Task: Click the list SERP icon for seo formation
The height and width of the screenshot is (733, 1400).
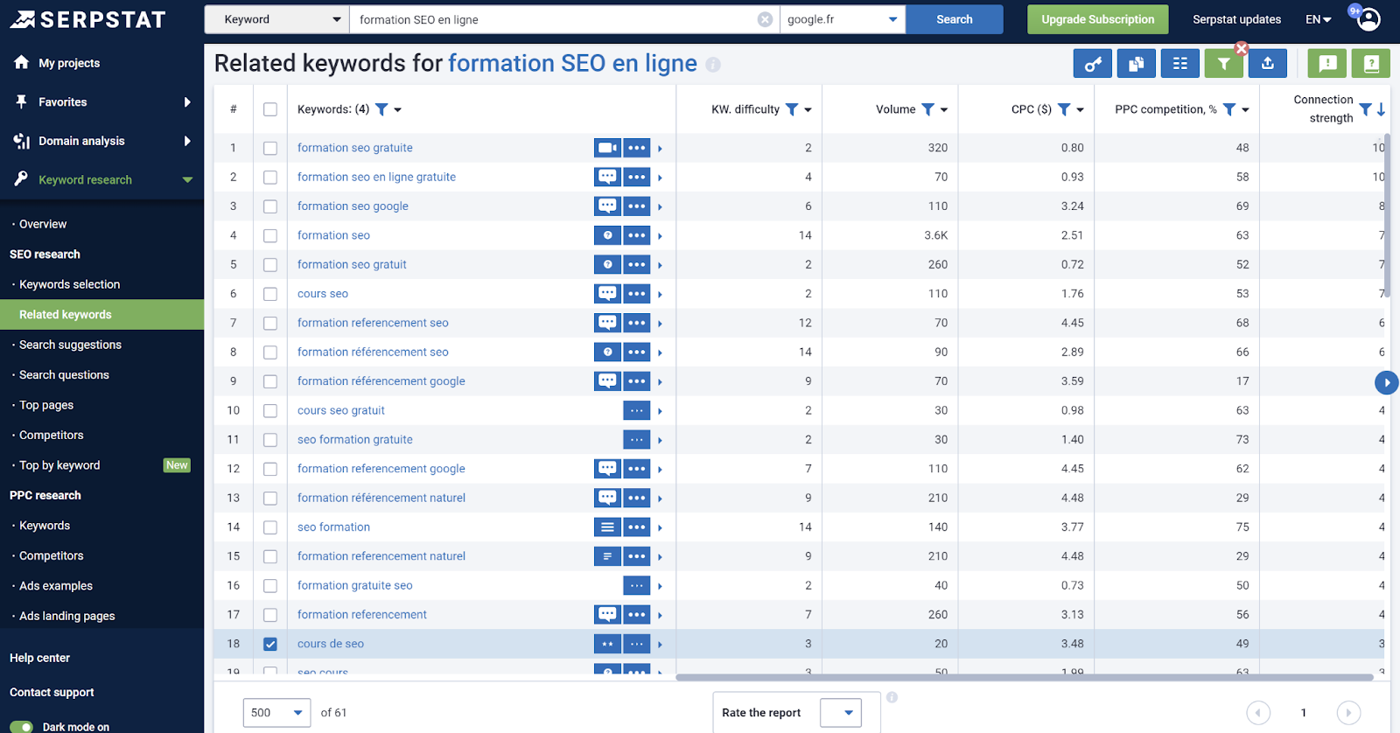Action: pos(607,527)
